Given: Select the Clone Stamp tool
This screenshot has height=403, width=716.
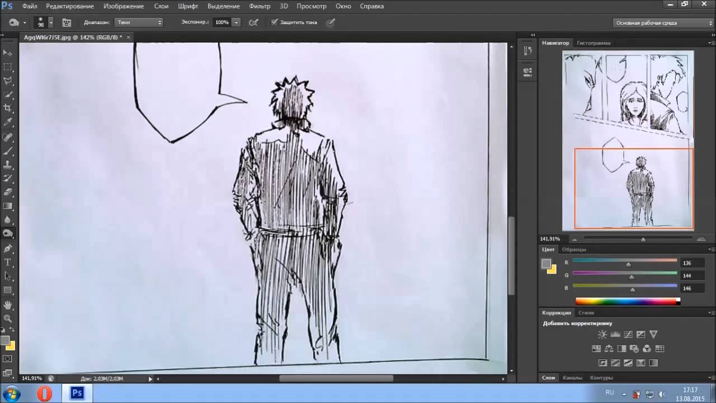Looking at the screenshot, I should pos(8,165).
